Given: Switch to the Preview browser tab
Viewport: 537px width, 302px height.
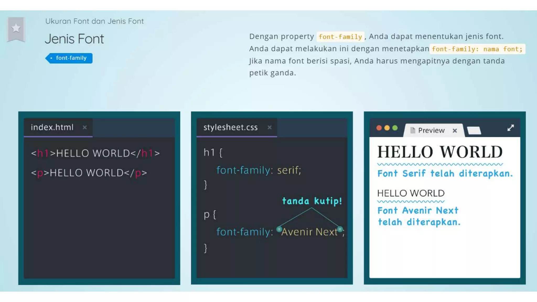Looking at the screenshot, I should tap(431, 130).
